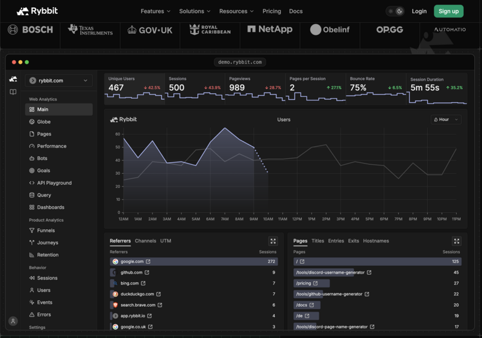Open the Funnels analytics

[58, 230]
